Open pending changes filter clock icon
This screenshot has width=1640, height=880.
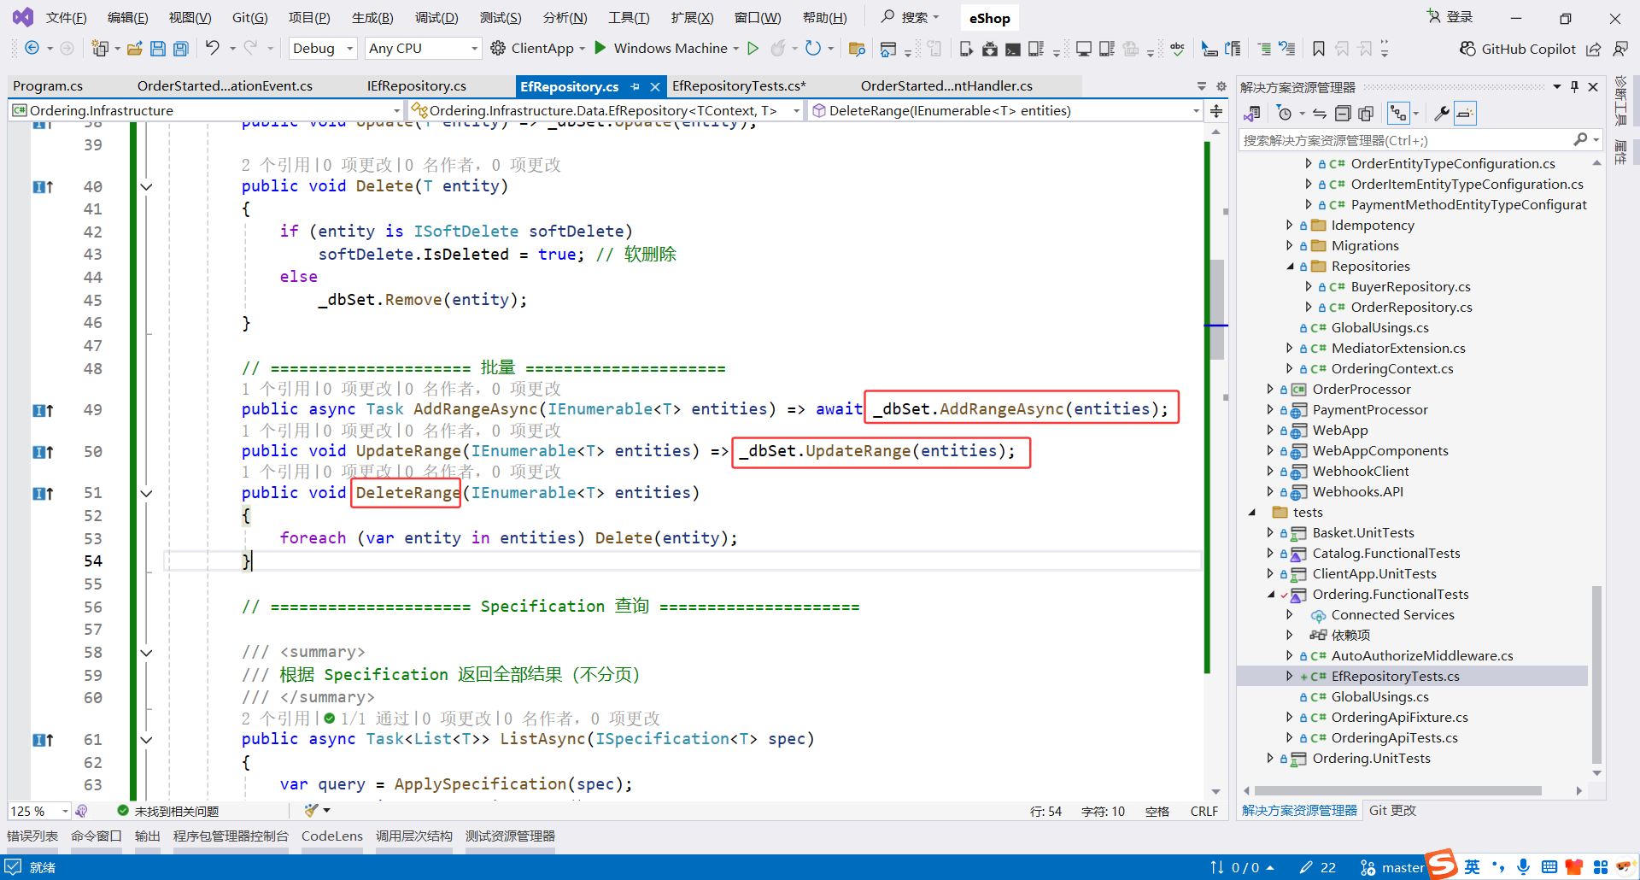pyautogui.click(x=1284, y=114)
